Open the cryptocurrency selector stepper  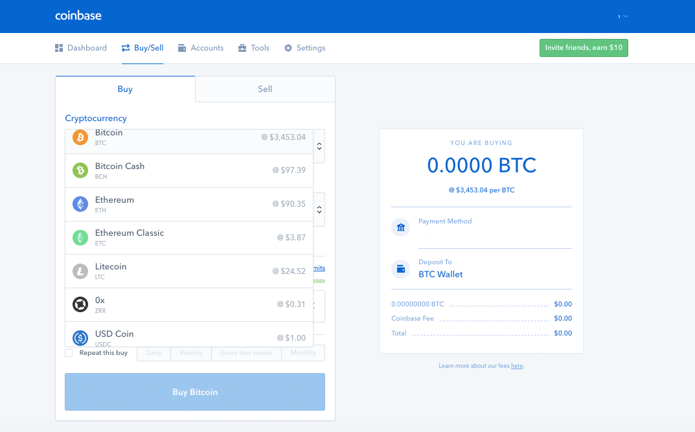click(x=319, y=146)
